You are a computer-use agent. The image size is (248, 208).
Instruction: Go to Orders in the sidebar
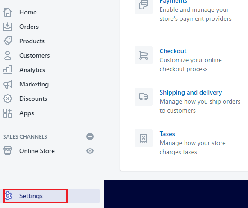(29, 27)
